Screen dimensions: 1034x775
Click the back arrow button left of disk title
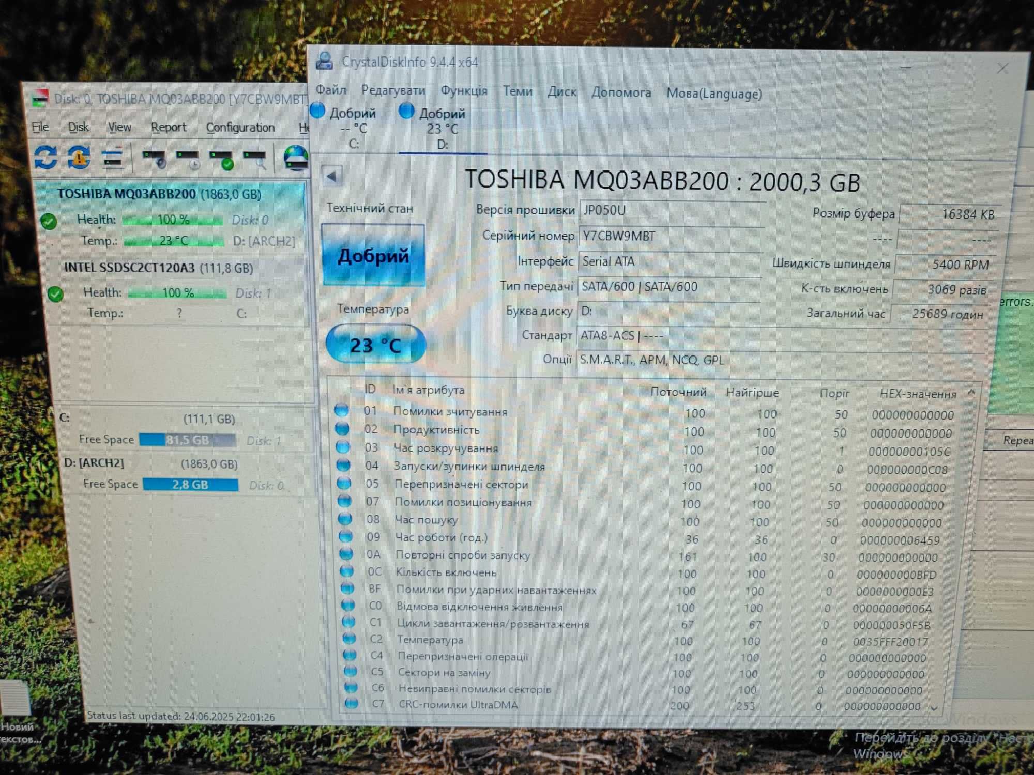coord(331,176)
